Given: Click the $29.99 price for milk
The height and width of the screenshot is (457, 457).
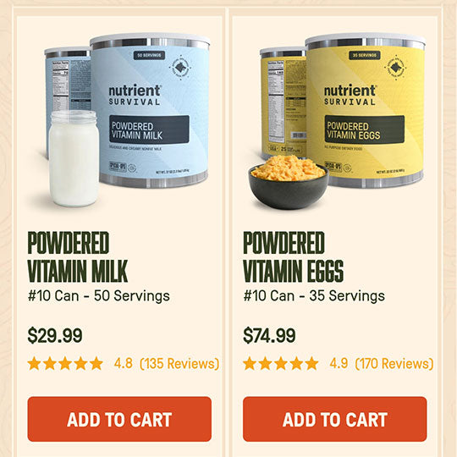Looking at the screenshot, I should coord(55,335).
